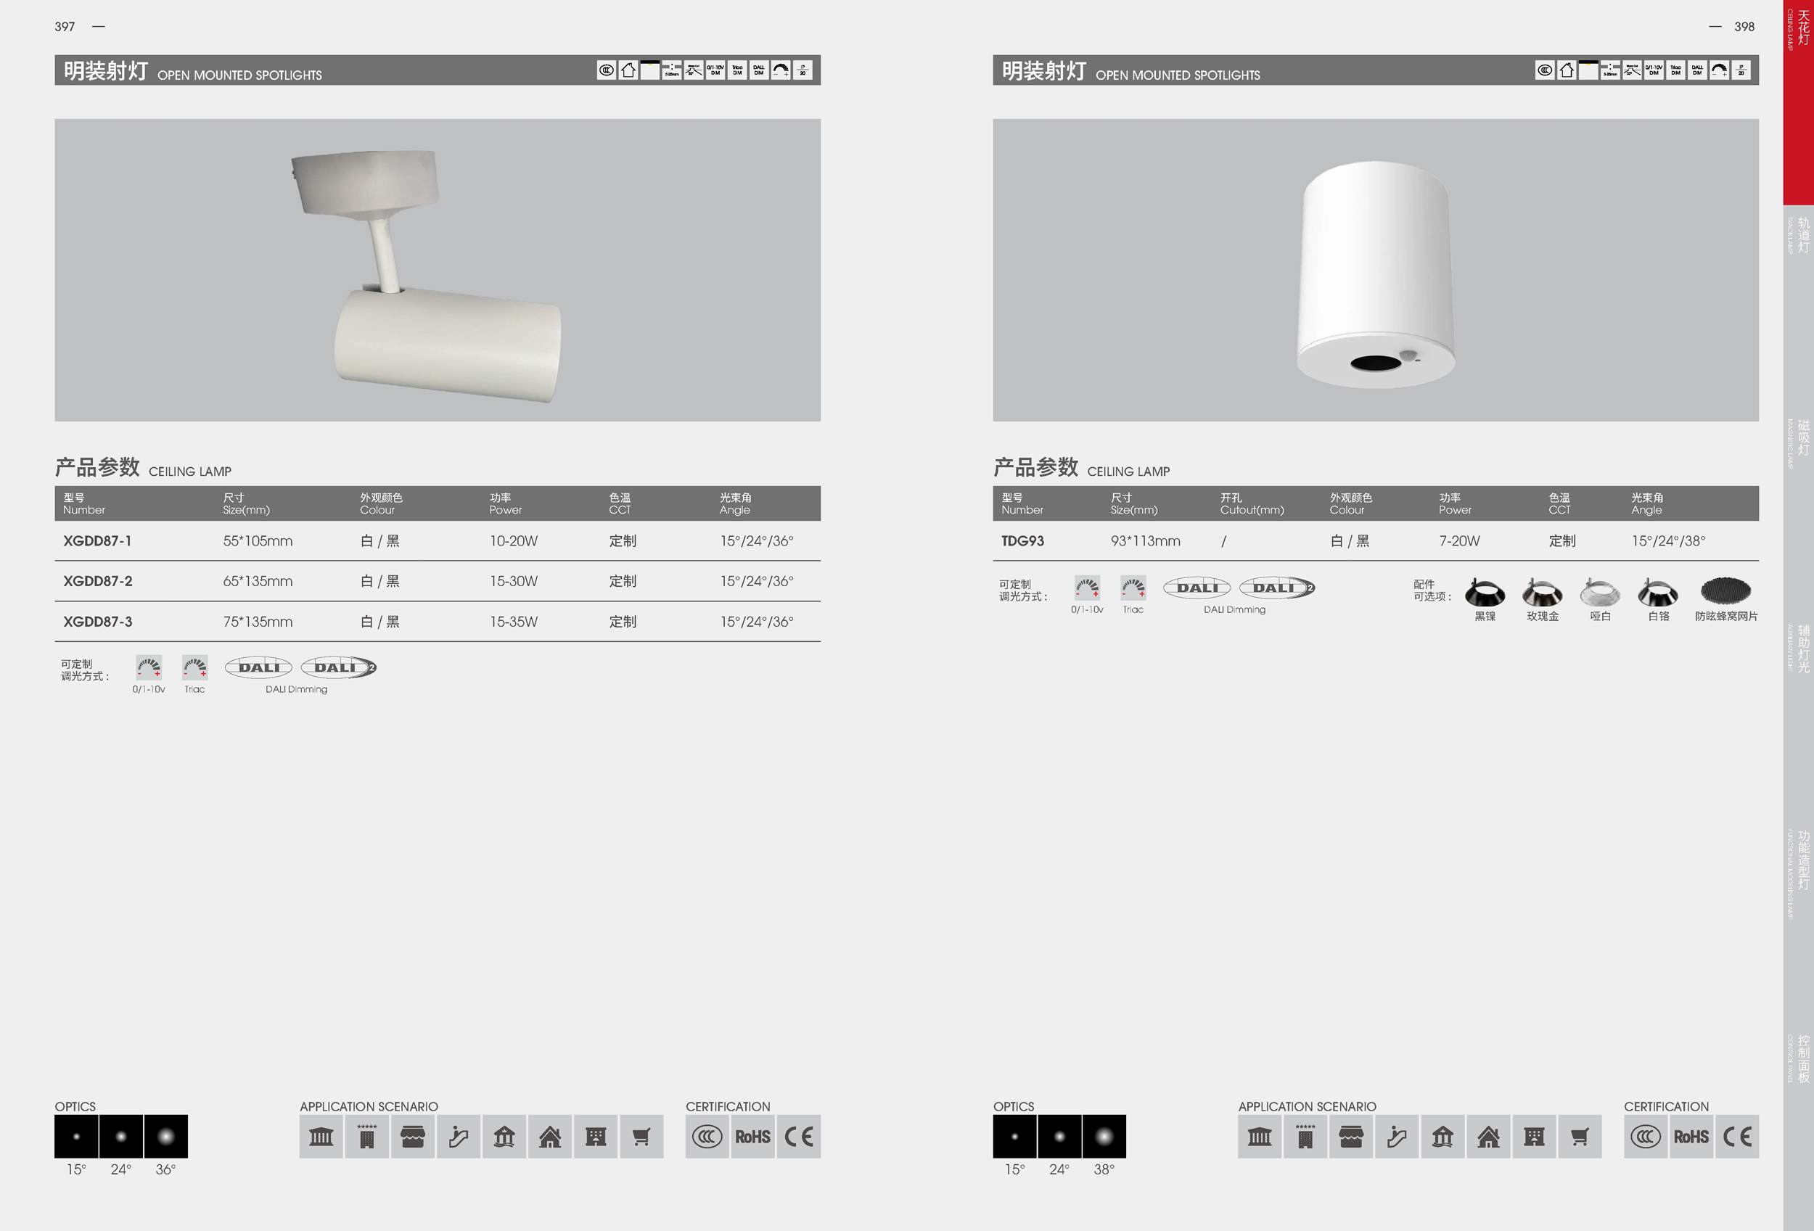
Task: Click RoHS certification badge on page 397
Action: click(752, 1137)
